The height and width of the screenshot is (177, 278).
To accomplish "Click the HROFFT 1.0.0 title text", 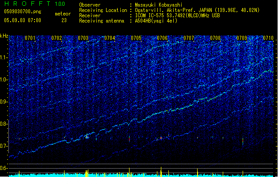I will 34,4.
